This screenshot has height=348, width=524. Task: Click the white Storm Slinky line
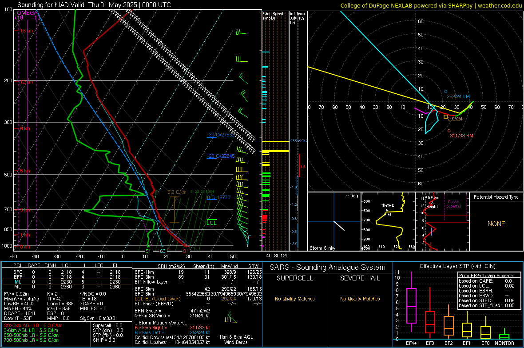pos(339,225)
